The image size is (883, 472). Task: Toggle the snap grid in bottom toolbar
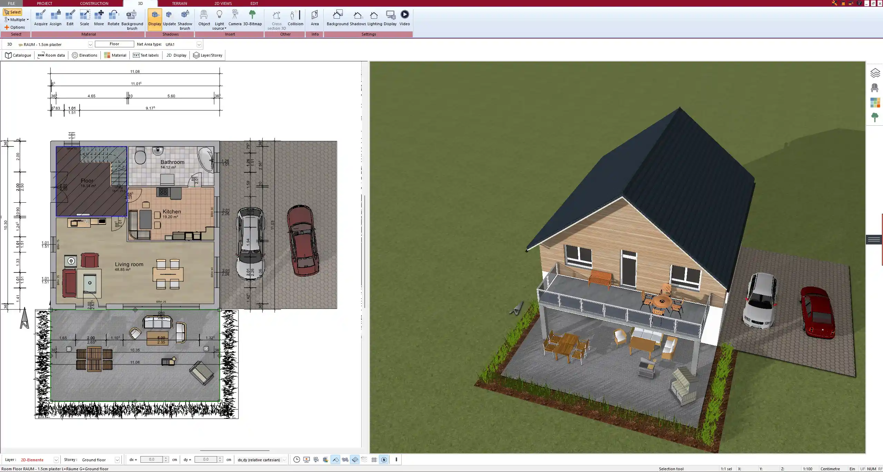click(374, 460)
